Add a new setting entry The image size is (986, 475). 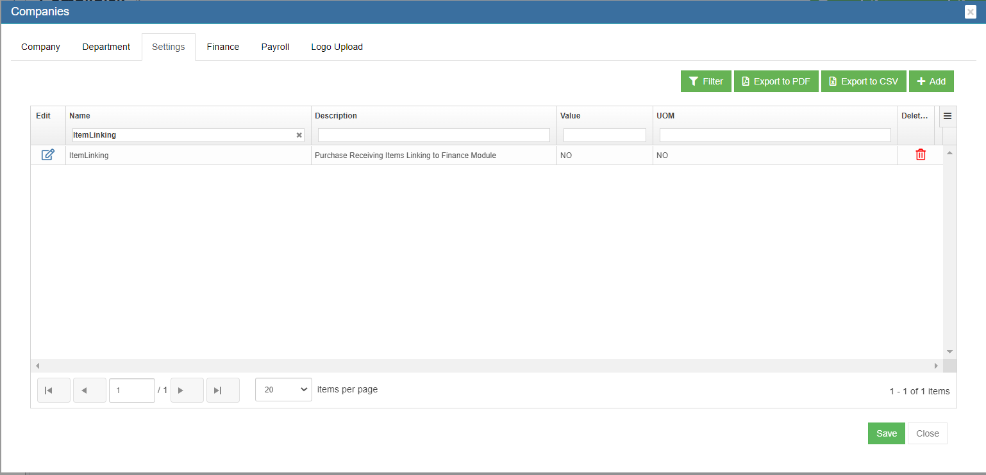point(931,81)
